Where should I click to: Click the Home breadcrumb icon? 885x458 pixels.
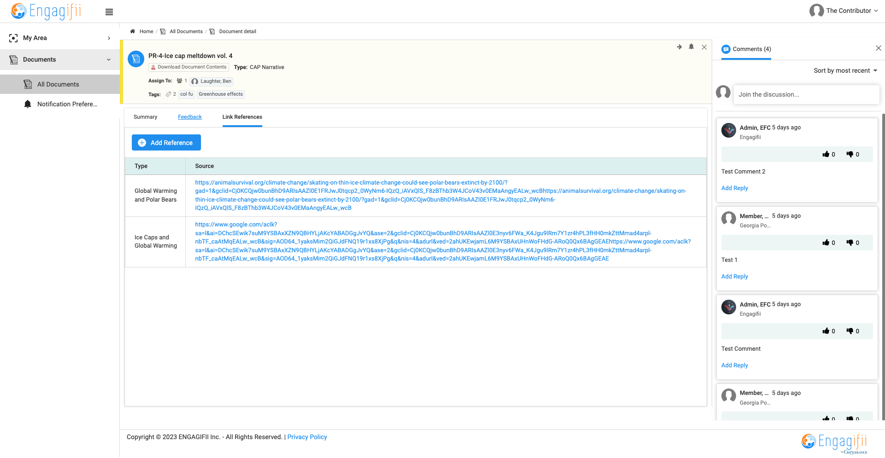click(132, 31)
